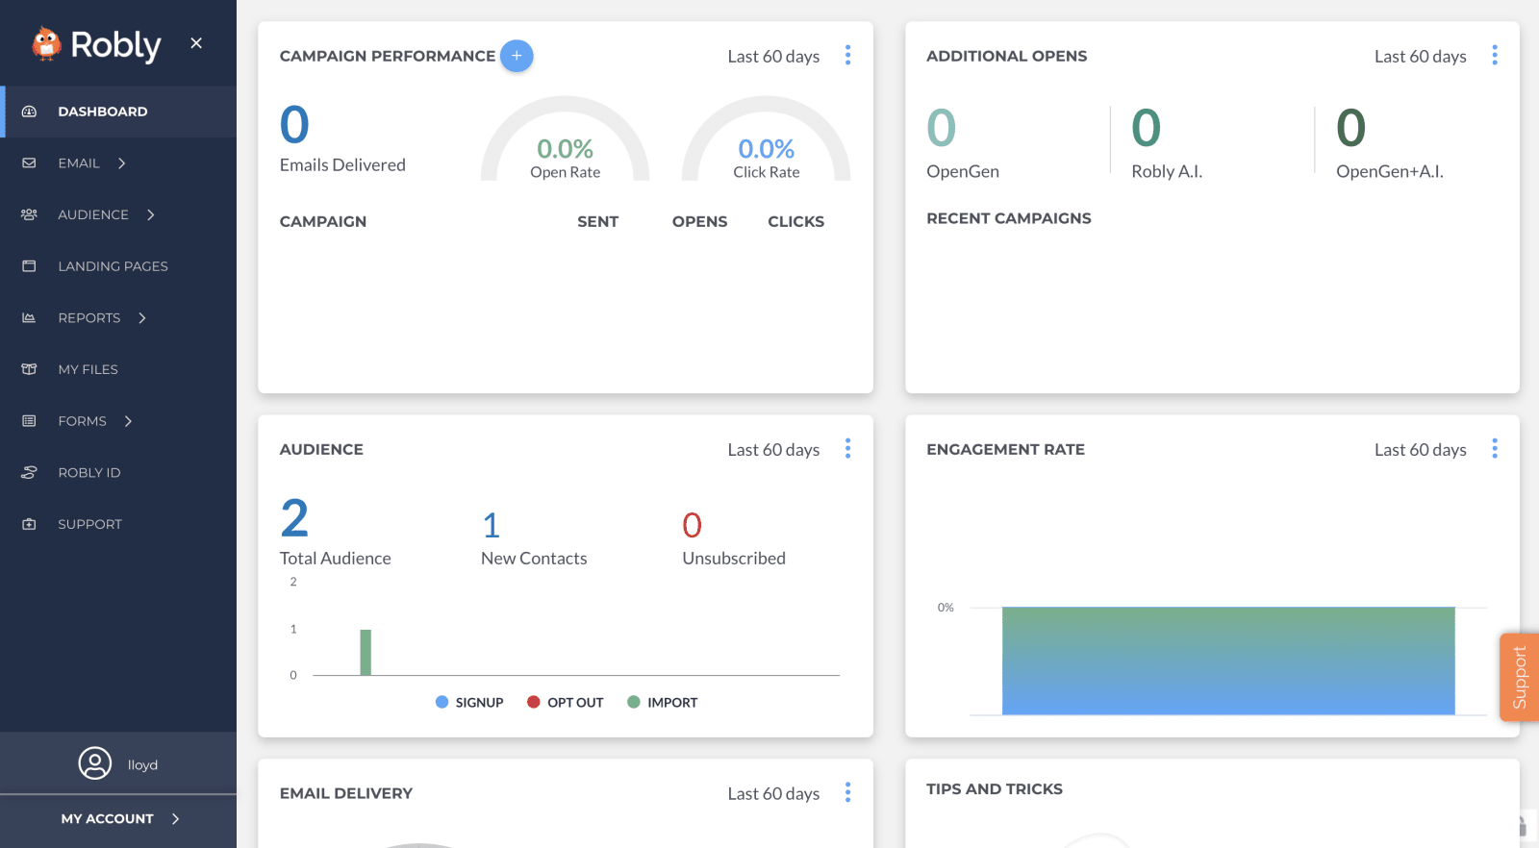Click the Robly ID icon

pos(29,472)
